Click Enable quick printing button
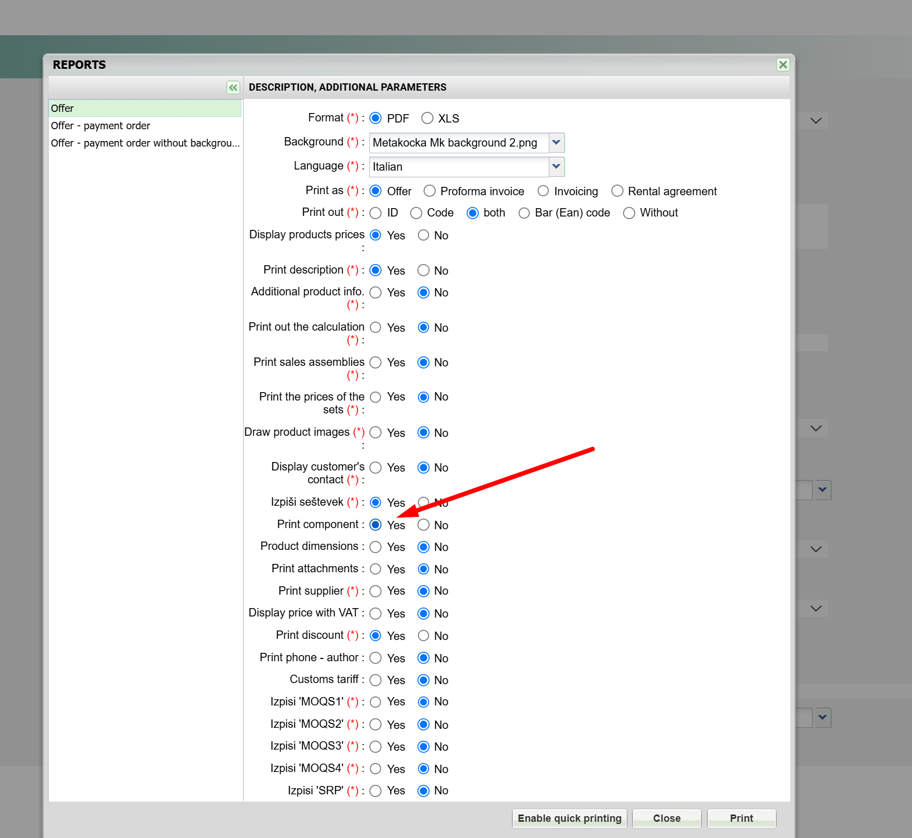 [569, 818]
